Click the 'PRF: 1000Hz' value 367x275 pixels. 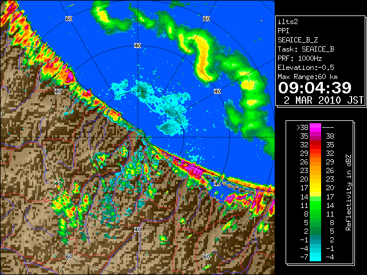300,58
